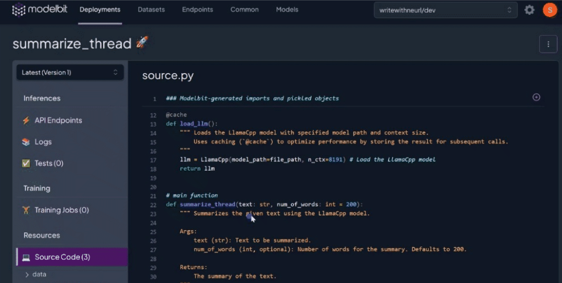The height and width of the screenshot is (283, 562).
Task: Click the orange S user avatar
Action: (550, 10)
